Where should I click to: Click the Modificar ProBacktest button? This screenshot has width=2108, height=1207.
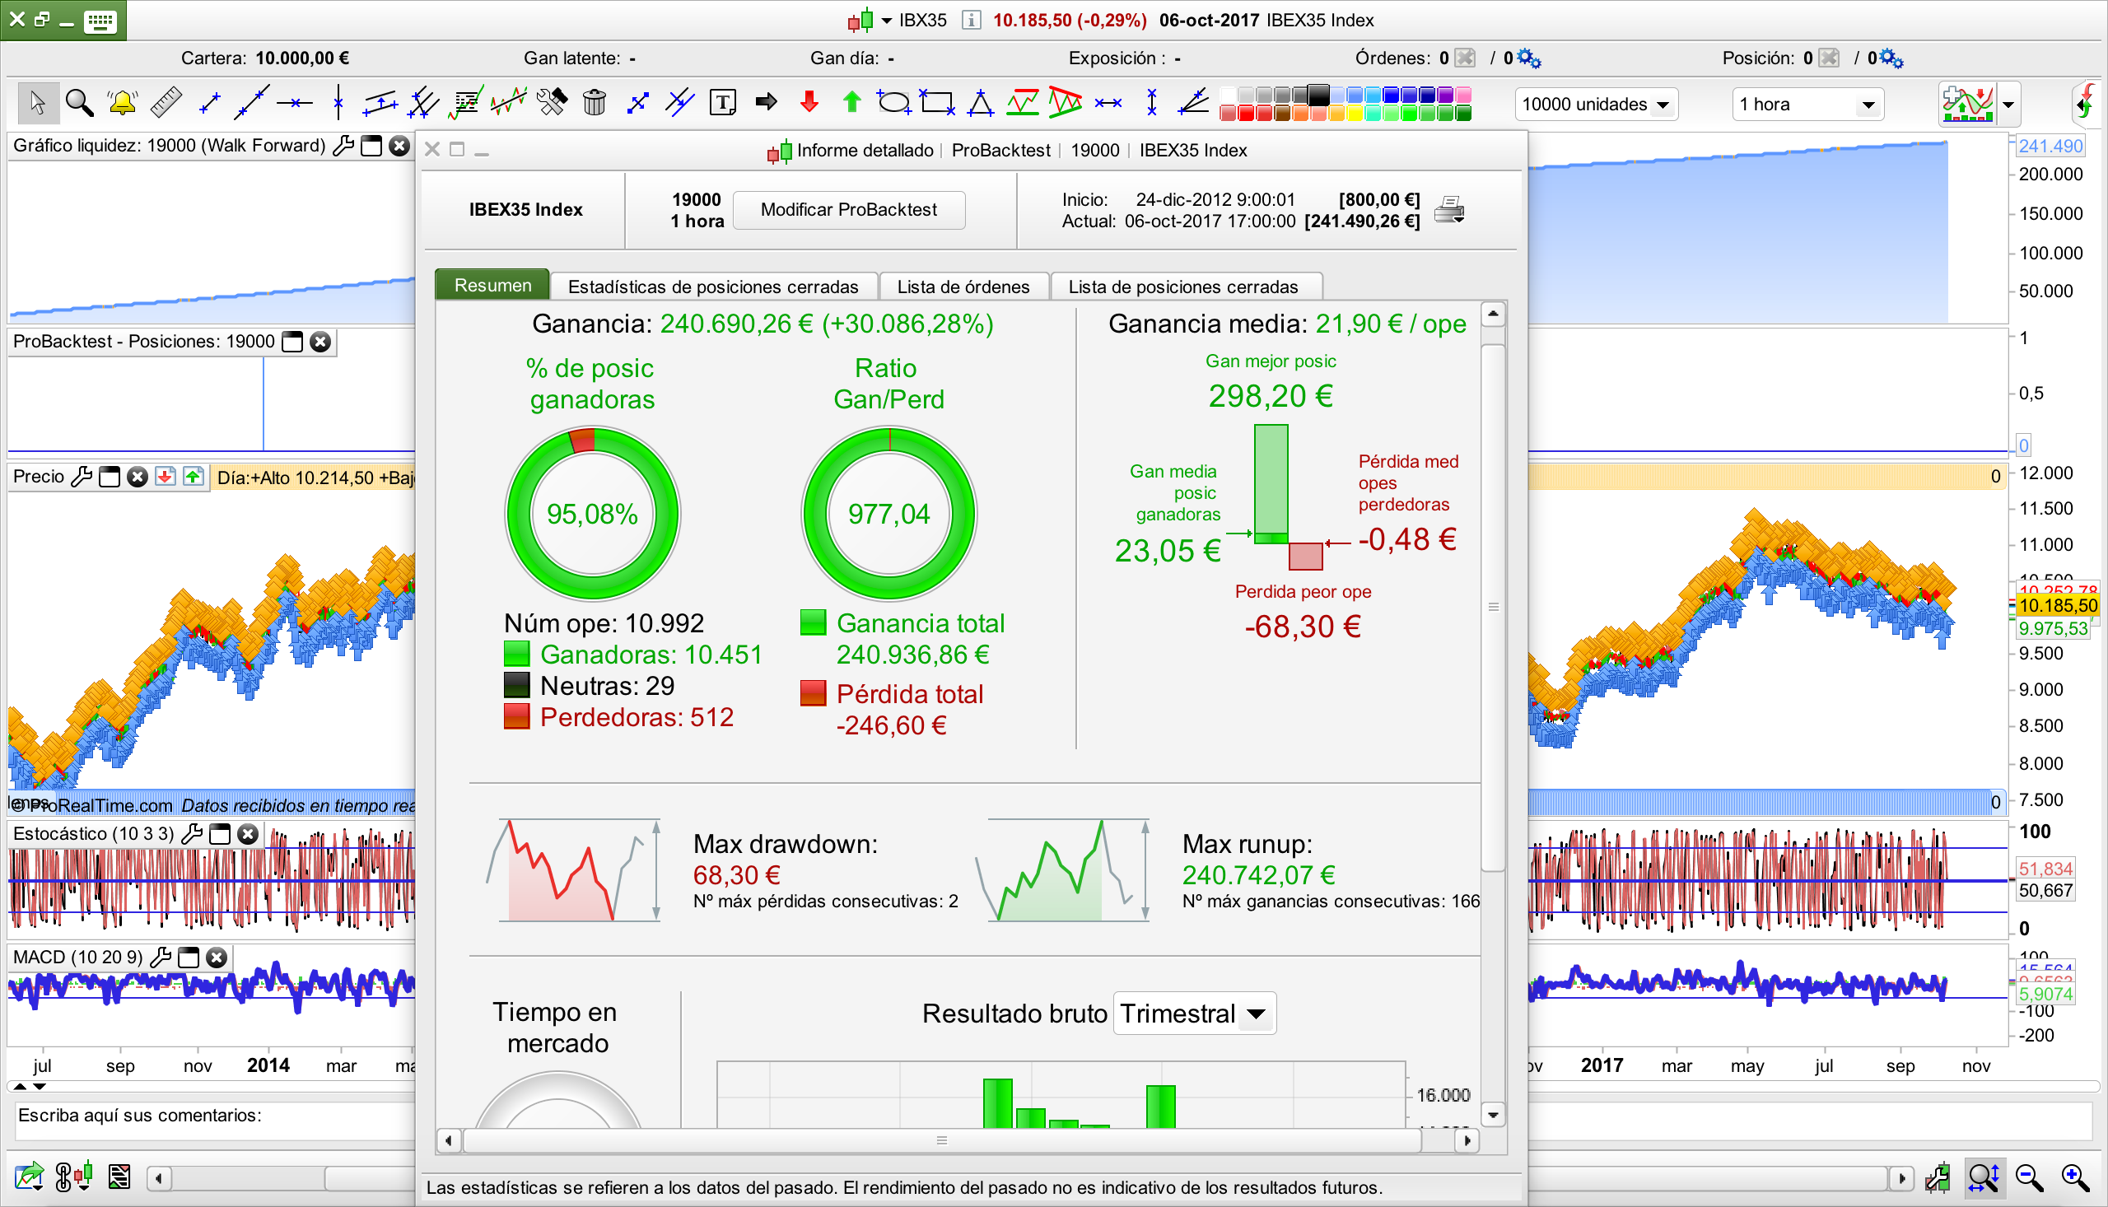(x=849, y=210)
